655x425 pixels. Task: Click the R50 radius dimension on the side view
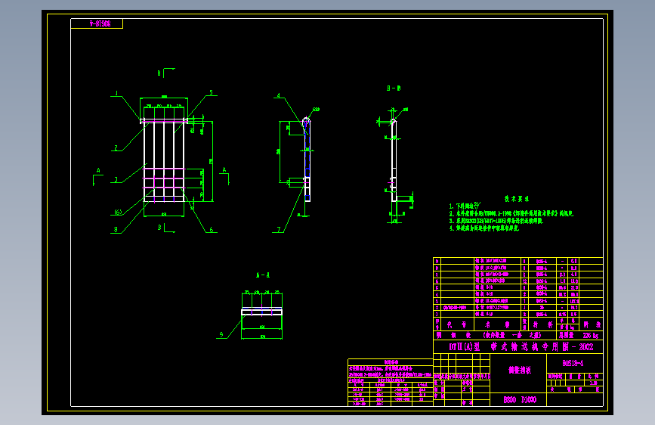pos(316,110)
